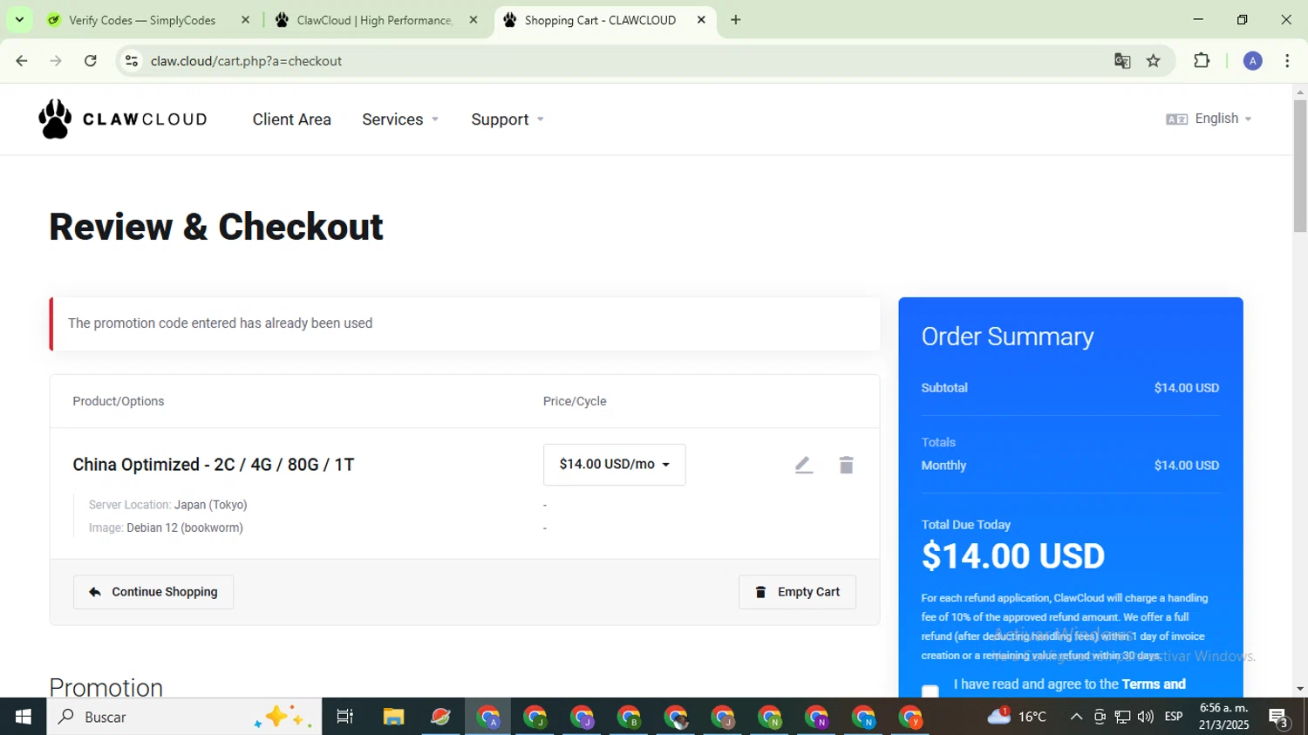This screenshot has height=735, width=1308.
Task: Delete China Optimized item with trash icon
Action: tap(846, 466)
